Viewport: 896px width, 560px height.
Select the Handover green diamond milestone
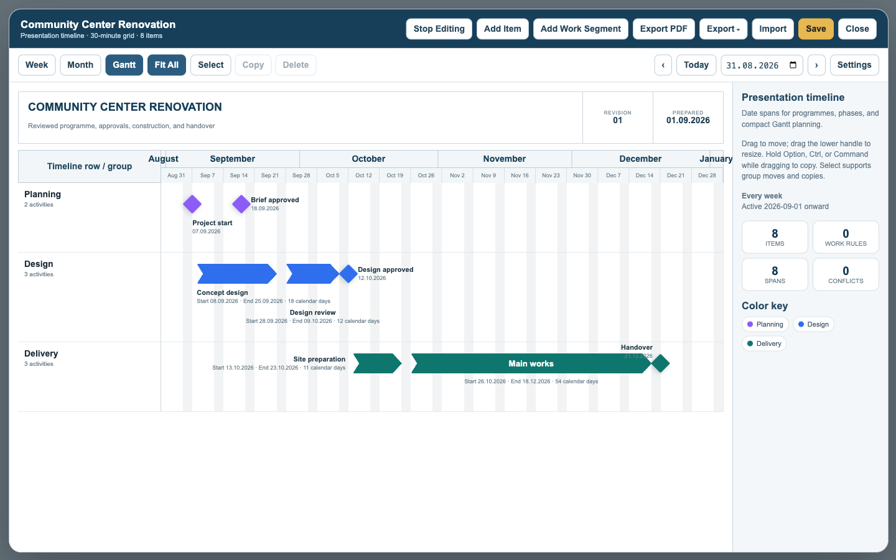point(660,363)
